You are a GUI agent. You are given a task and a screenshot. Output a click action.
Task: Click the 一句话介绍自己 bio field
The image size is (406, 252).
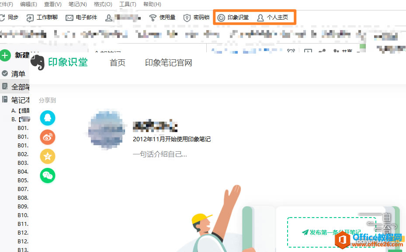pyautogui.click(x=160, y=154)
